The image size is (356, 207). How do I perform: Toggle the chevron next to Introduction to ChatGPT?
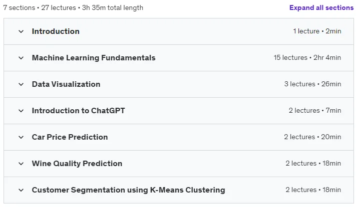point(21,111)
